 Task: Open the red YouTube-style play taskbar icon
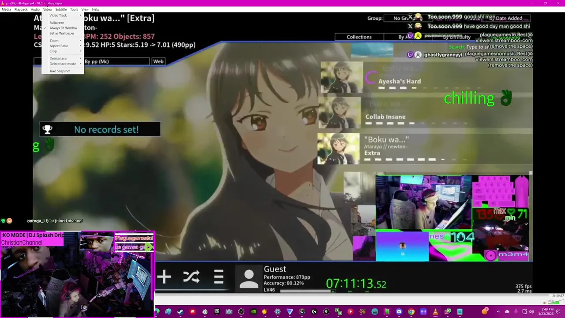(350, 312)
